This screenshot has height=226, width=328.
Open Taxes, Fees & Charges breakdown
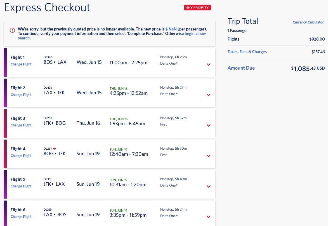247,52
